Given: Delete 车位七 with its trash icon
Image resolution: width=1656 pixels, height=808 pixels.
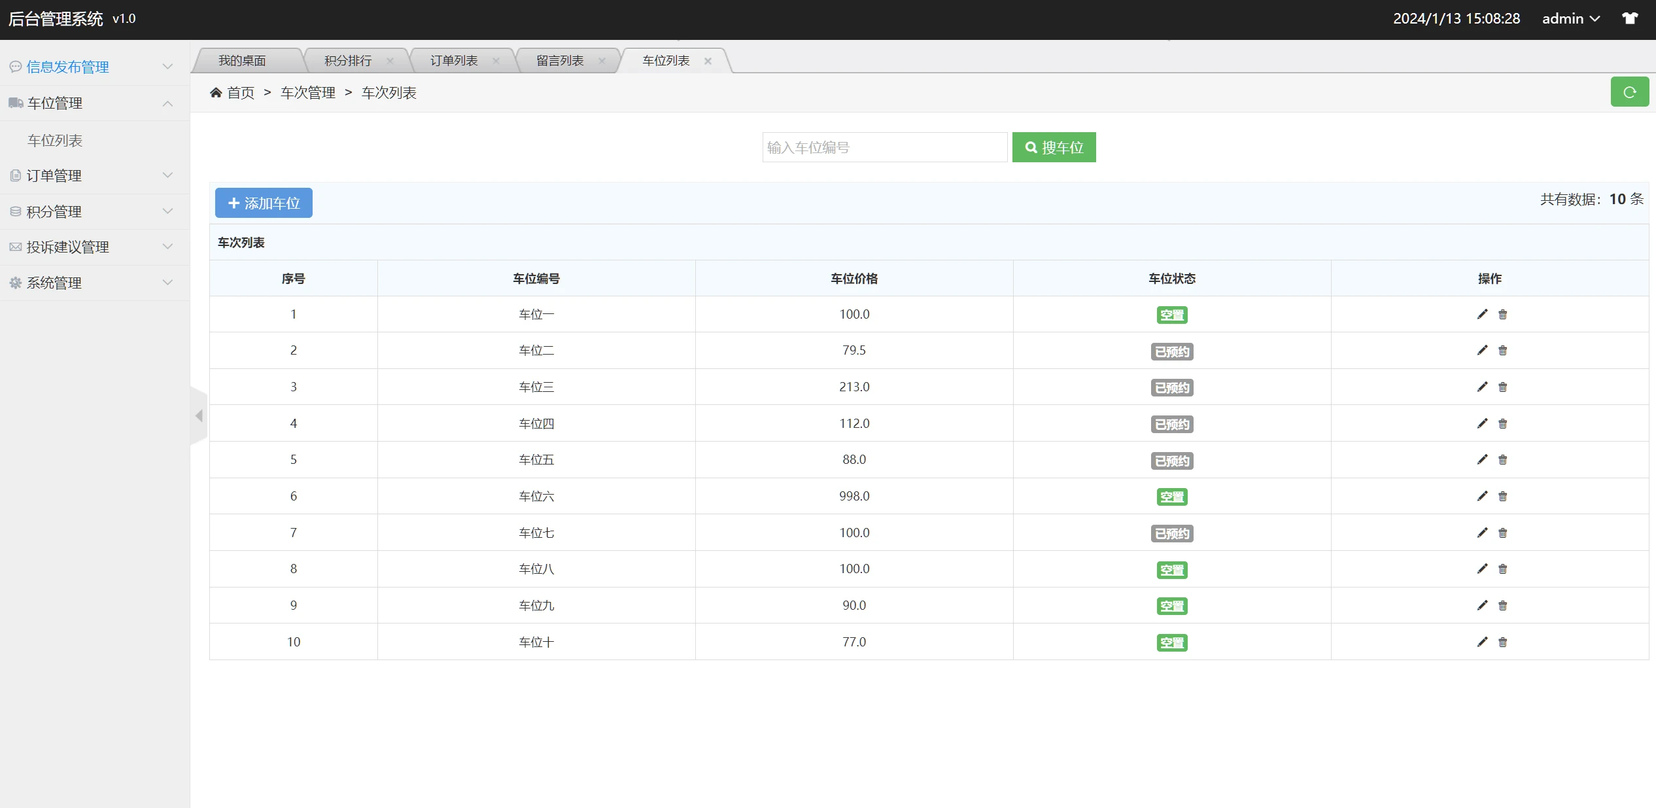Looking at the screenshot, I should pos(1503,533).
